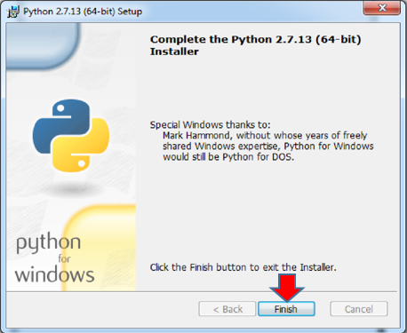Click the Cancel button
This screenshot has height=333, width=407.
tap(359, 309)
